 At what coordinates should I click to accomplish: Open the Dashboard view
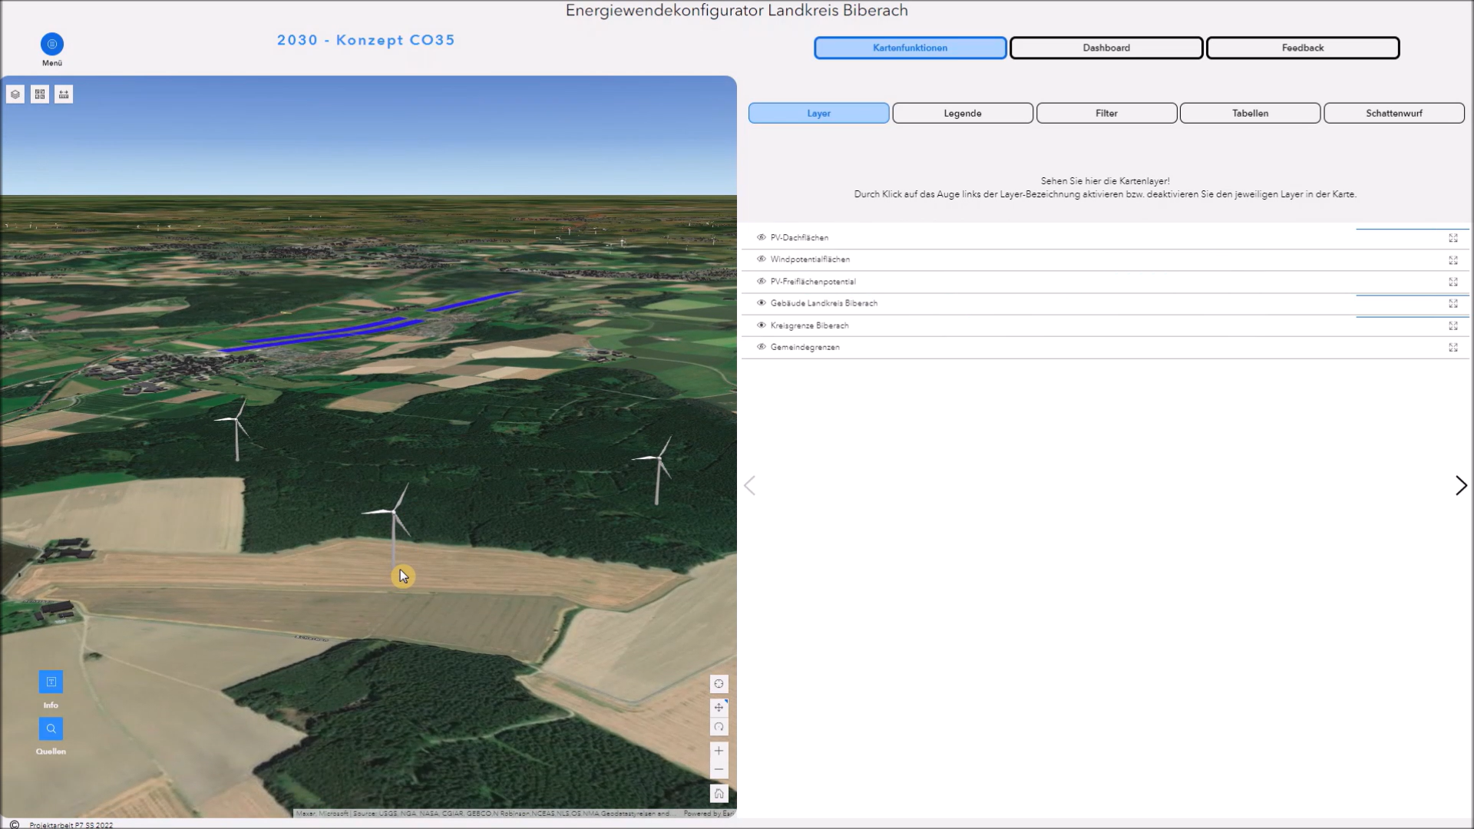coord(1105,48)
